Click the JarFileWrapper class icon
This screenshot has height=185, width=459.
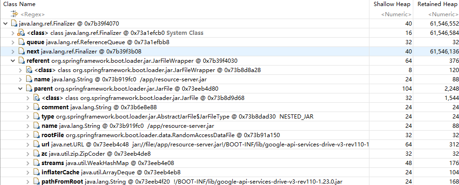pyautogui.click(x=29, y=70)
